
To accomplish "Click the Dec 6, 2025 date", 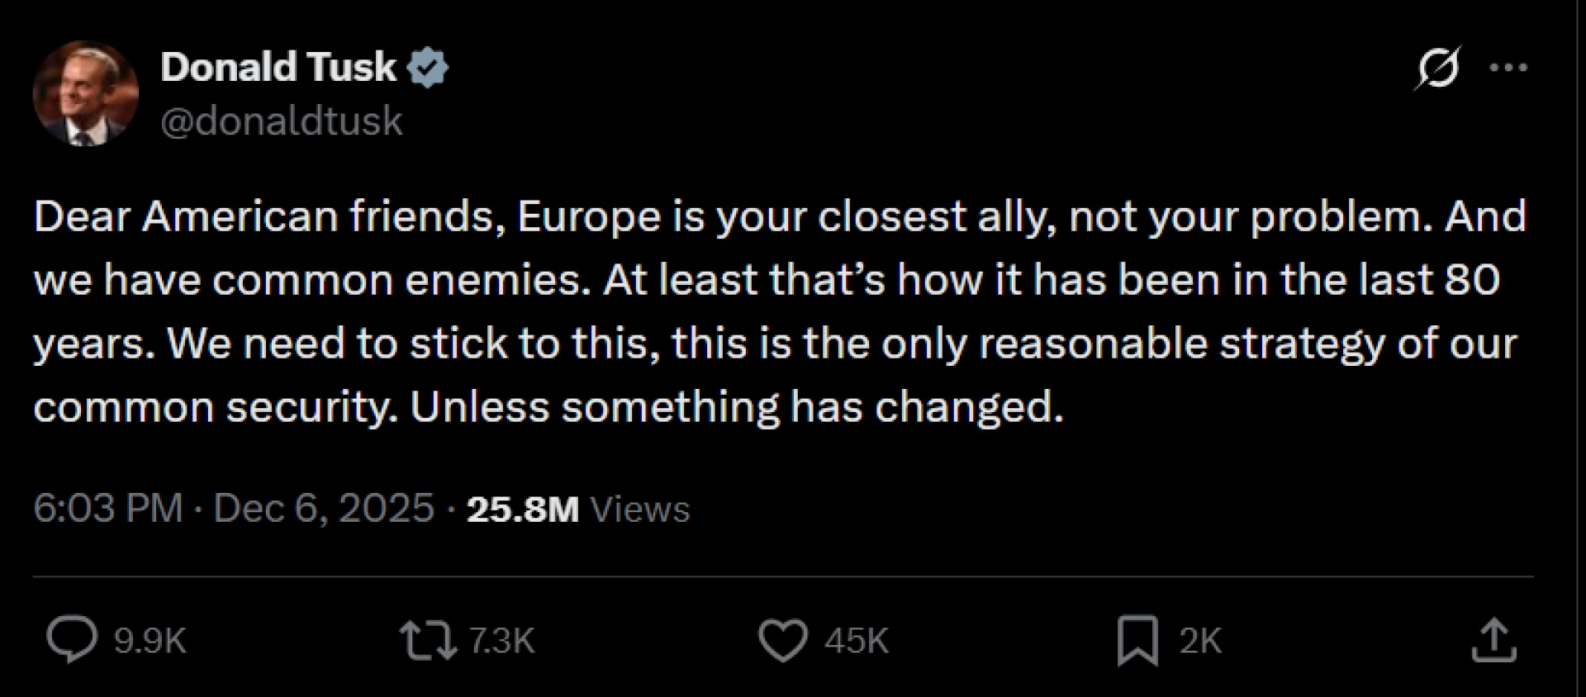I will tap(324, 508).
